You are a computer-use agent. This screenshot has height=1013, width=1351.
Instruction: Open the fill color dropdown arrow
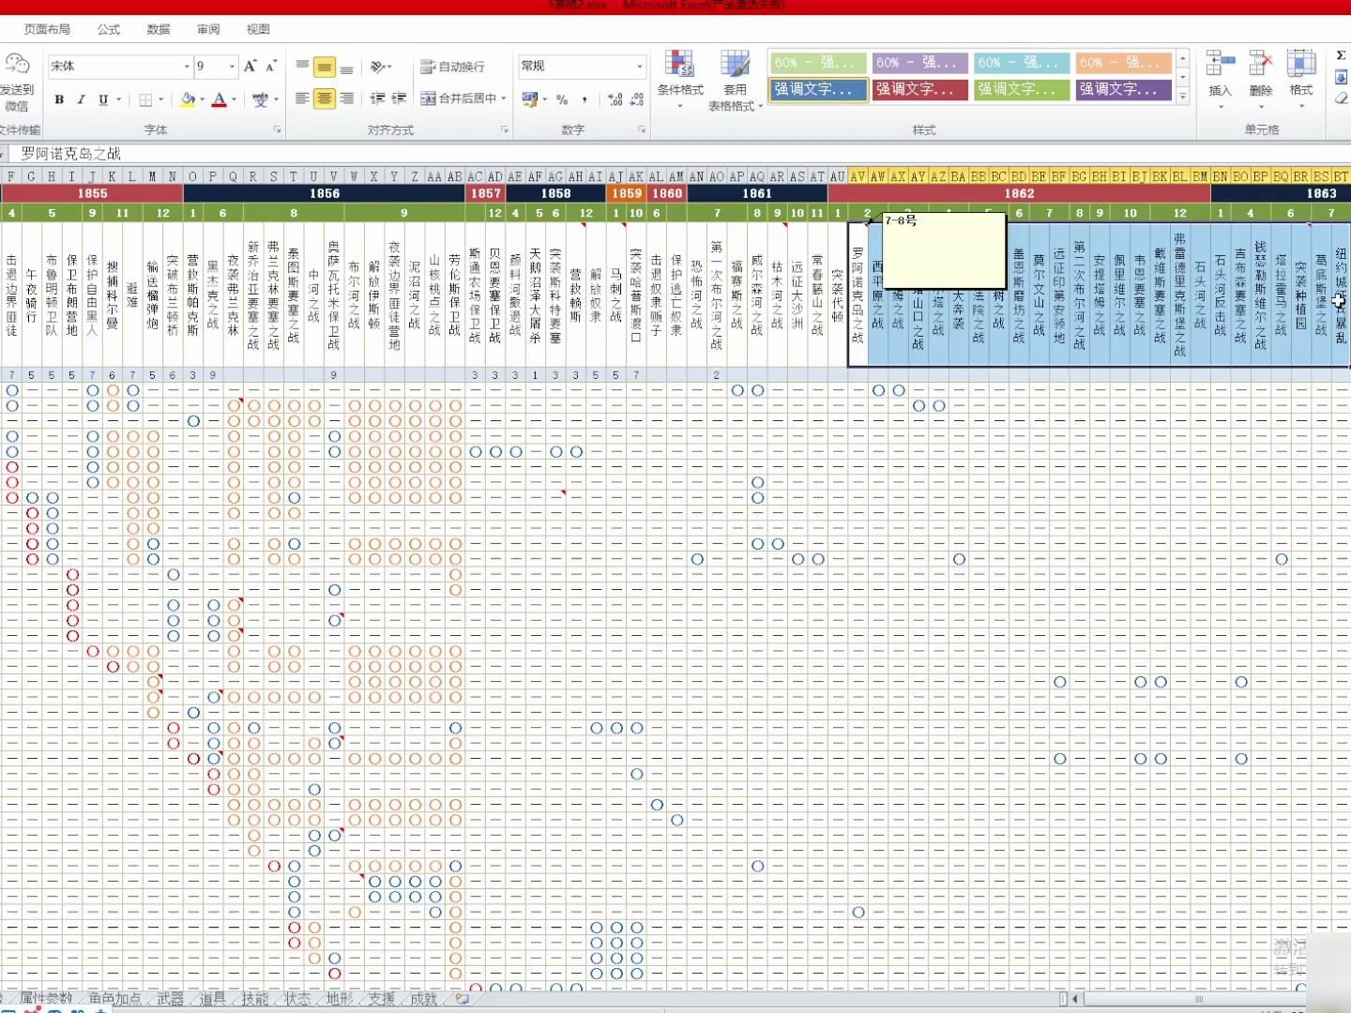(202, 99)
